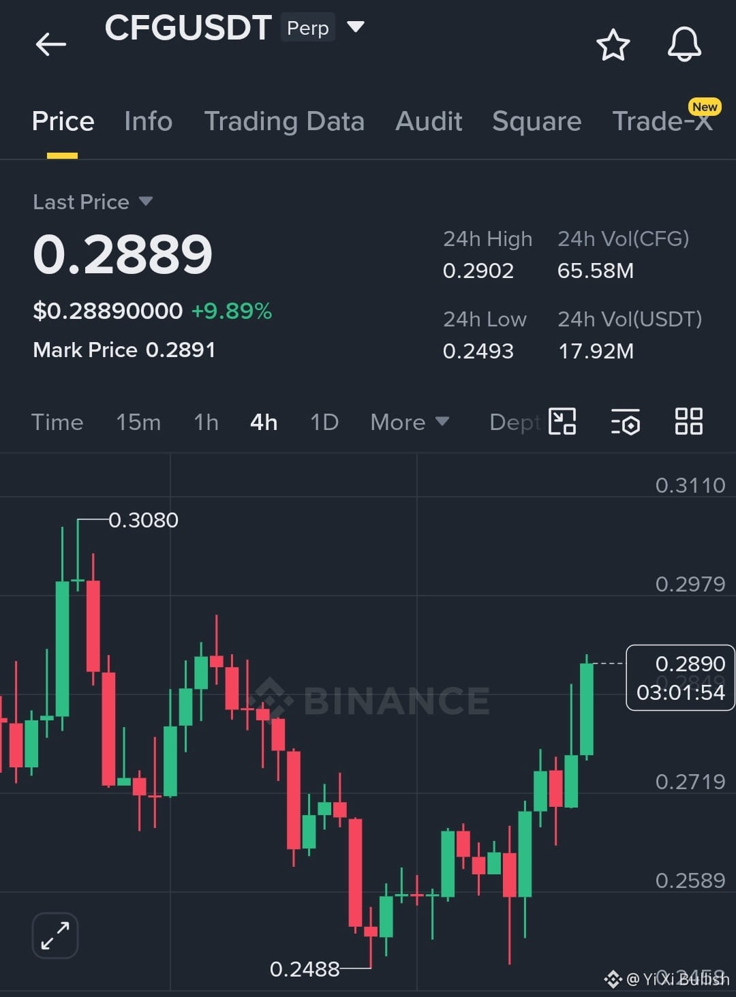This screenshot has height=997, width=736.
Task: Select the 1D chart interval
Action: pos(324,422)
